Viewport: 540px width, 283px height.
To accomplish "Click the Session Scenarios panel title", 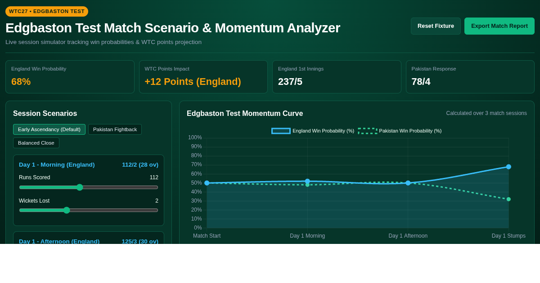I will (x=45, y=114).
